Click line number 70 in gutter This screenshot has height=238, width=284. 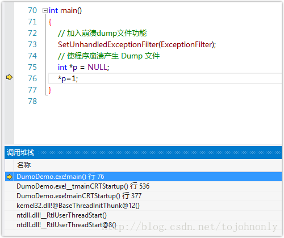click(x=32, y=10)
